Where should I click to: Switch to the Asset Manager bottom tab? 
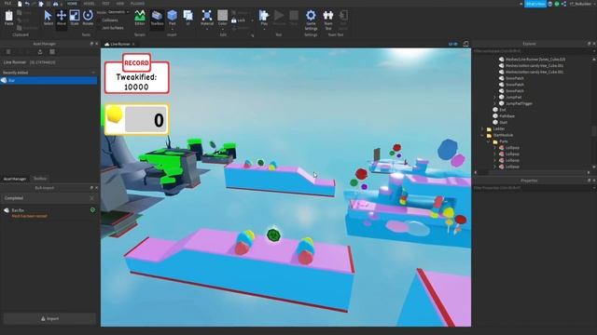[15, 179]
